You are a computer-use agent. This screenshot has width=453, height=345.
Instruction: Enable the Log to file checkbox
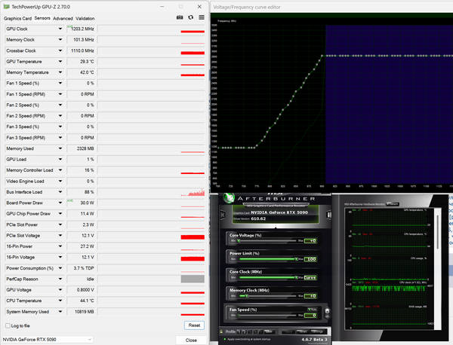click(8, 325)
